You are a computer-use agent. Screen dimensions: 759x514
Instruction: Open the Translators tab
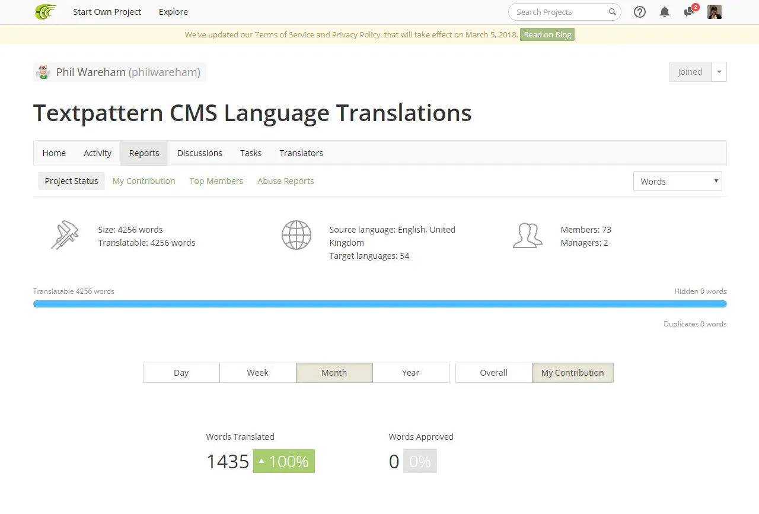pos(301,153)
